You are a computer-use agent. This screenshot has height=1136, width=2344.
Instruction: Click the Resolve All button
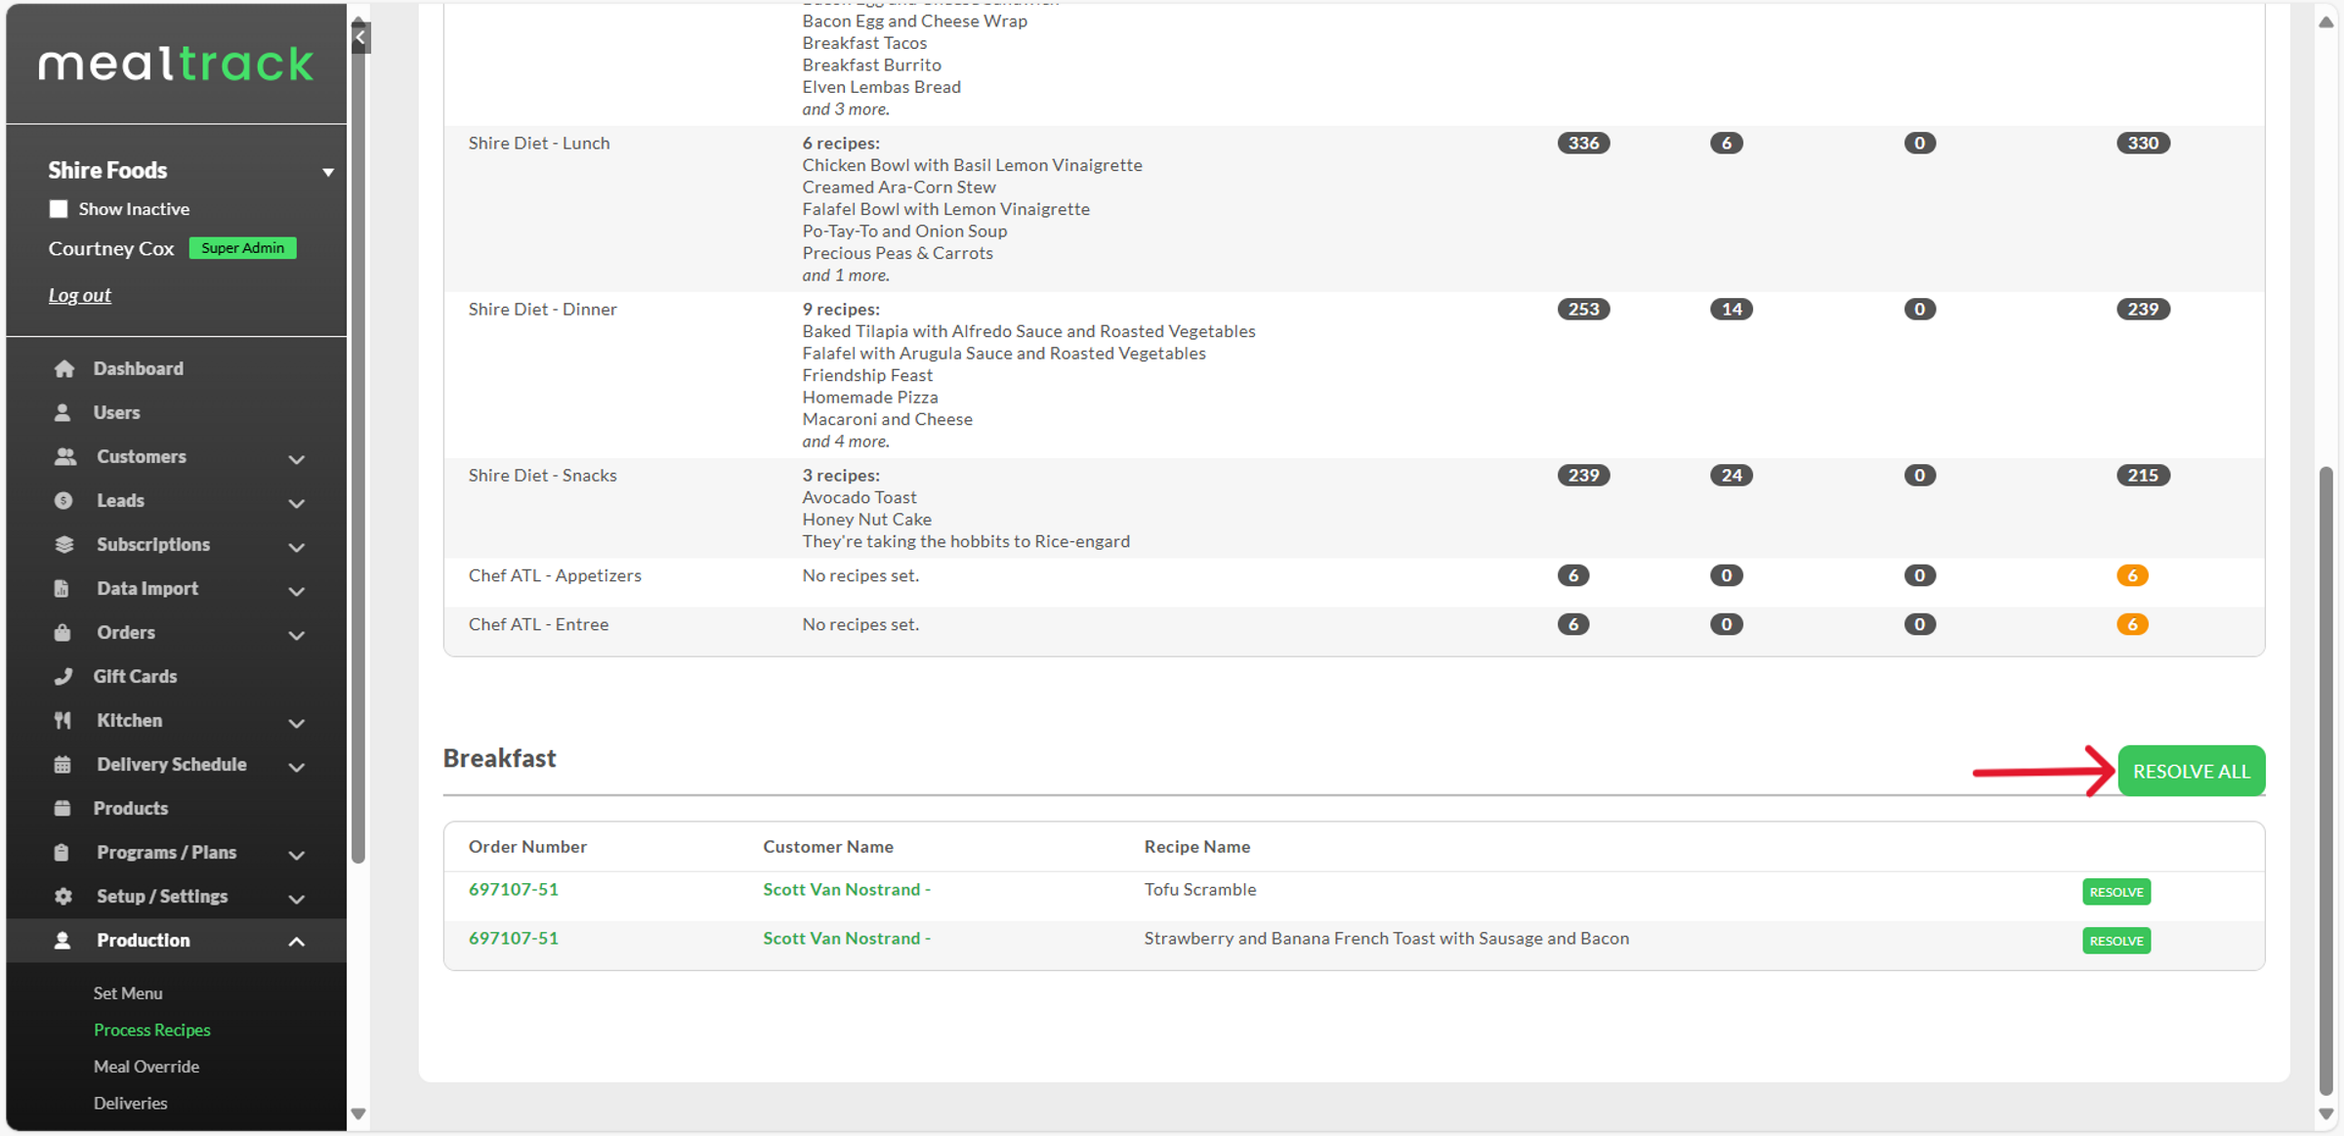pyautogui.click(x=2191, y=771)
